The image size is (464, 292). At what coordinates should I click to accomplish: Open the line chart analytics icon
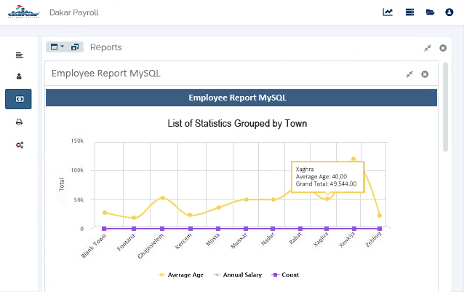(388, 12)
